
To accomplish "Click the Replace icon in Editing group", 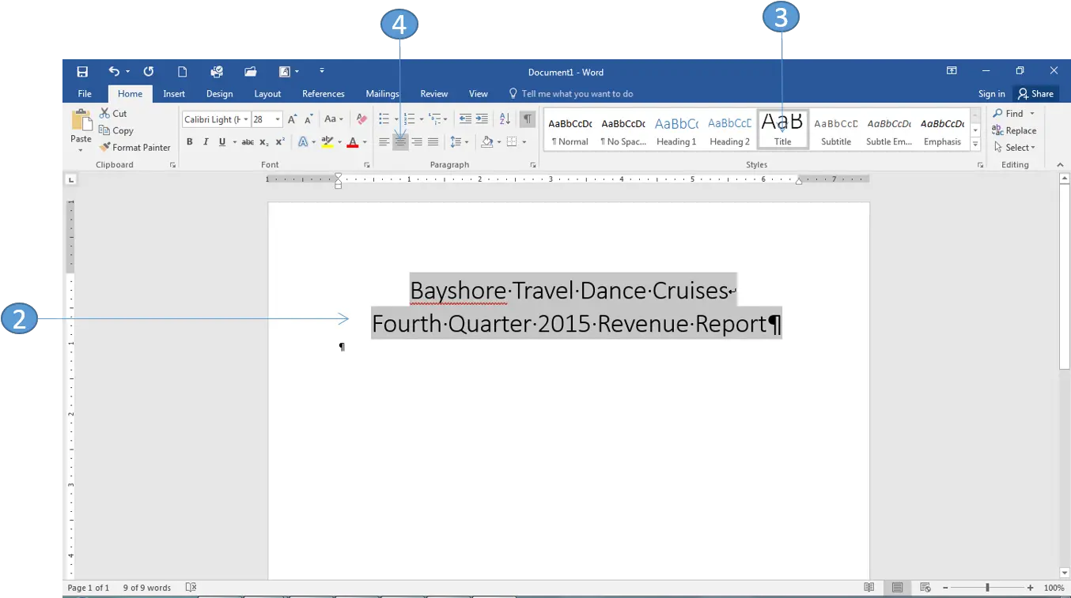I will click(x=998, y=130).
